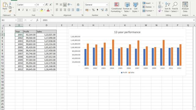This screenshot has width=196, height=110.
Task: Click the Accounting Number Format icon
Action: 87,10
